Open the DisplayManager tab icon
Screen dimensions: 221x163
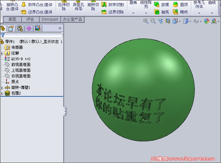point(38,28)
